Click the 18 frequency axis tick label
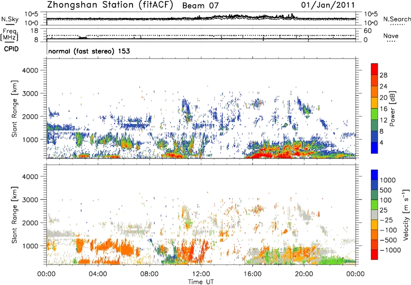Screen dimensions: 411x285 tap(34, 31)
